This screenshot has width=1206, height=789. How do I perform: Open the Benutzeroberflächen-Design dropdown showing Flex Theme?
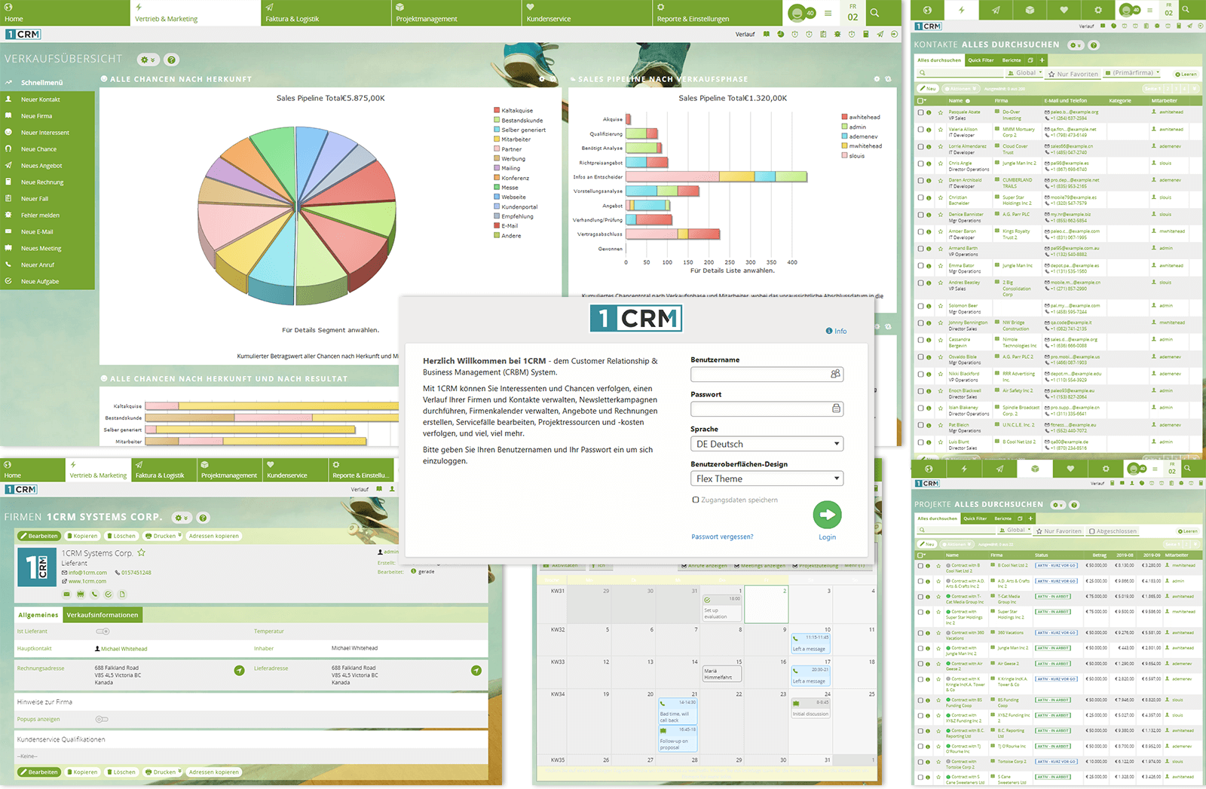coord(767,479)
